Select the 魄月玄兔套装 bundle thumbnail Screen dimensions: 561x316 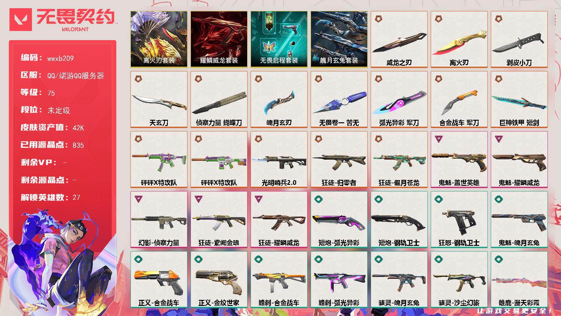point(339,39)
